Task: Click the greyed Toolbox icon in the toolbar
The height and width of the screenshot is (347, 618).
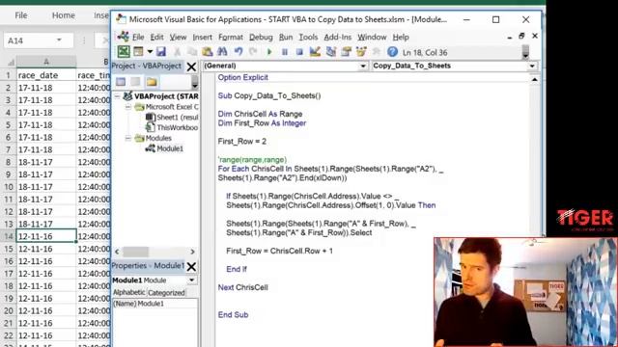Action: click(377, 51)
